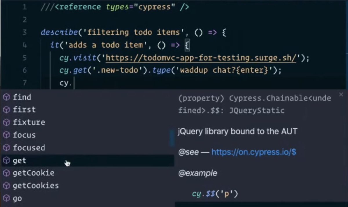Select the go suggestion
348x207 pixels.
coord(87,198)
